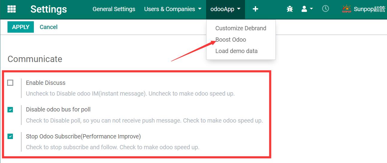Viewport: 387px width, 163px height.
Task: Open the clock activities icon
Action: pyautogui.click(x=325, y=9)
